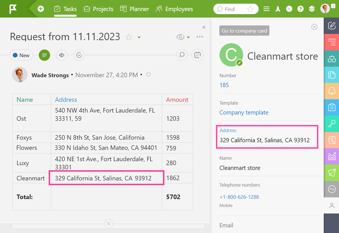The width and height of the screenshot is (339, 233).
Task: Click the blue clipboard icon in the right sidebar
Action: 332,107
